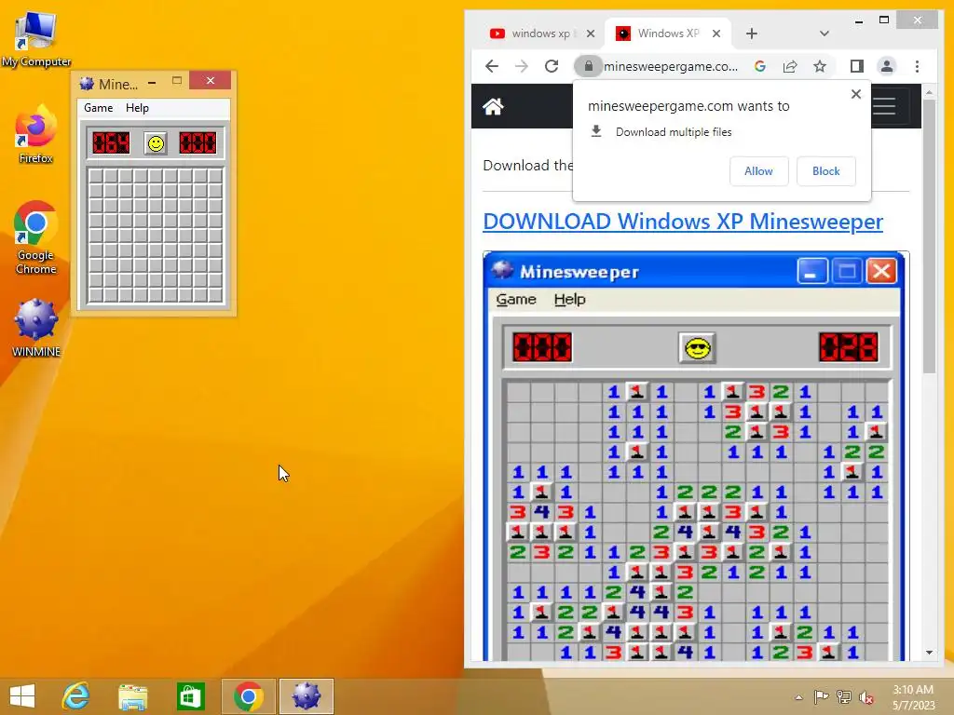Switch to the 'Windows XP' minesweeper tab

pos(668,34)
